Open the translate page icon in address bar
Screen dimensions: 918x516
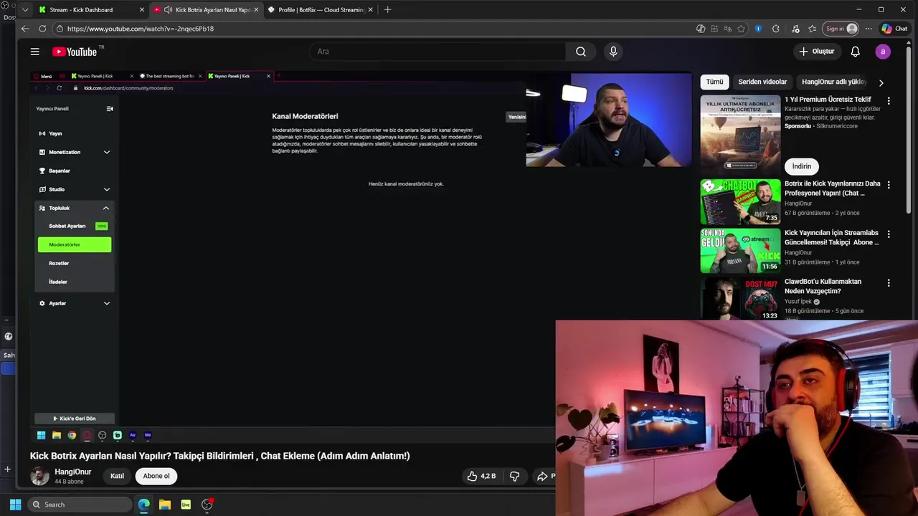coord(727,29)
